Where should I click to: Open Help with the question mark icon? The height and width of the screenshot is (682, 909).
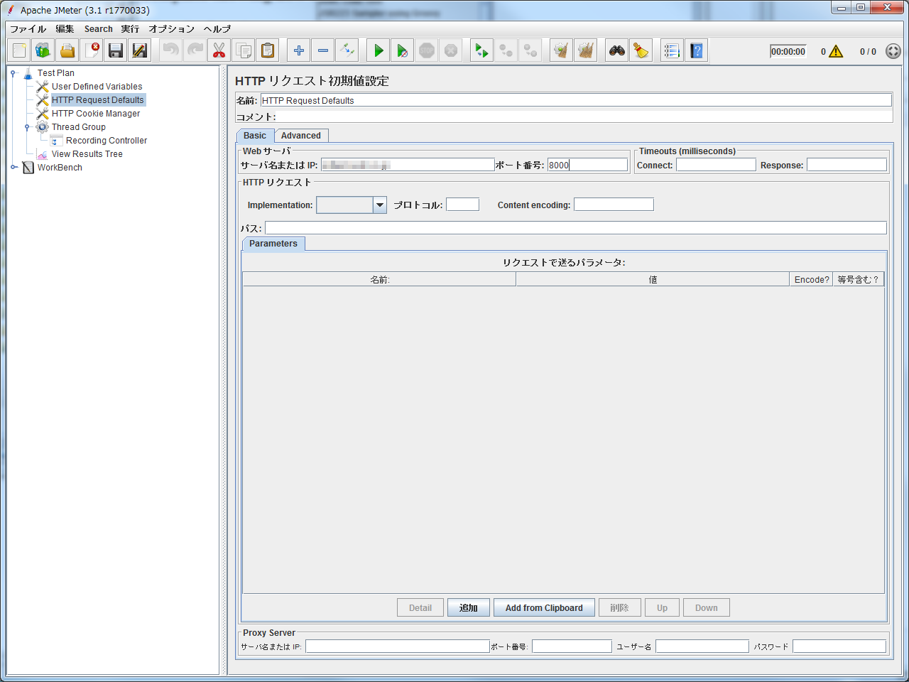[x=696, y=50]
